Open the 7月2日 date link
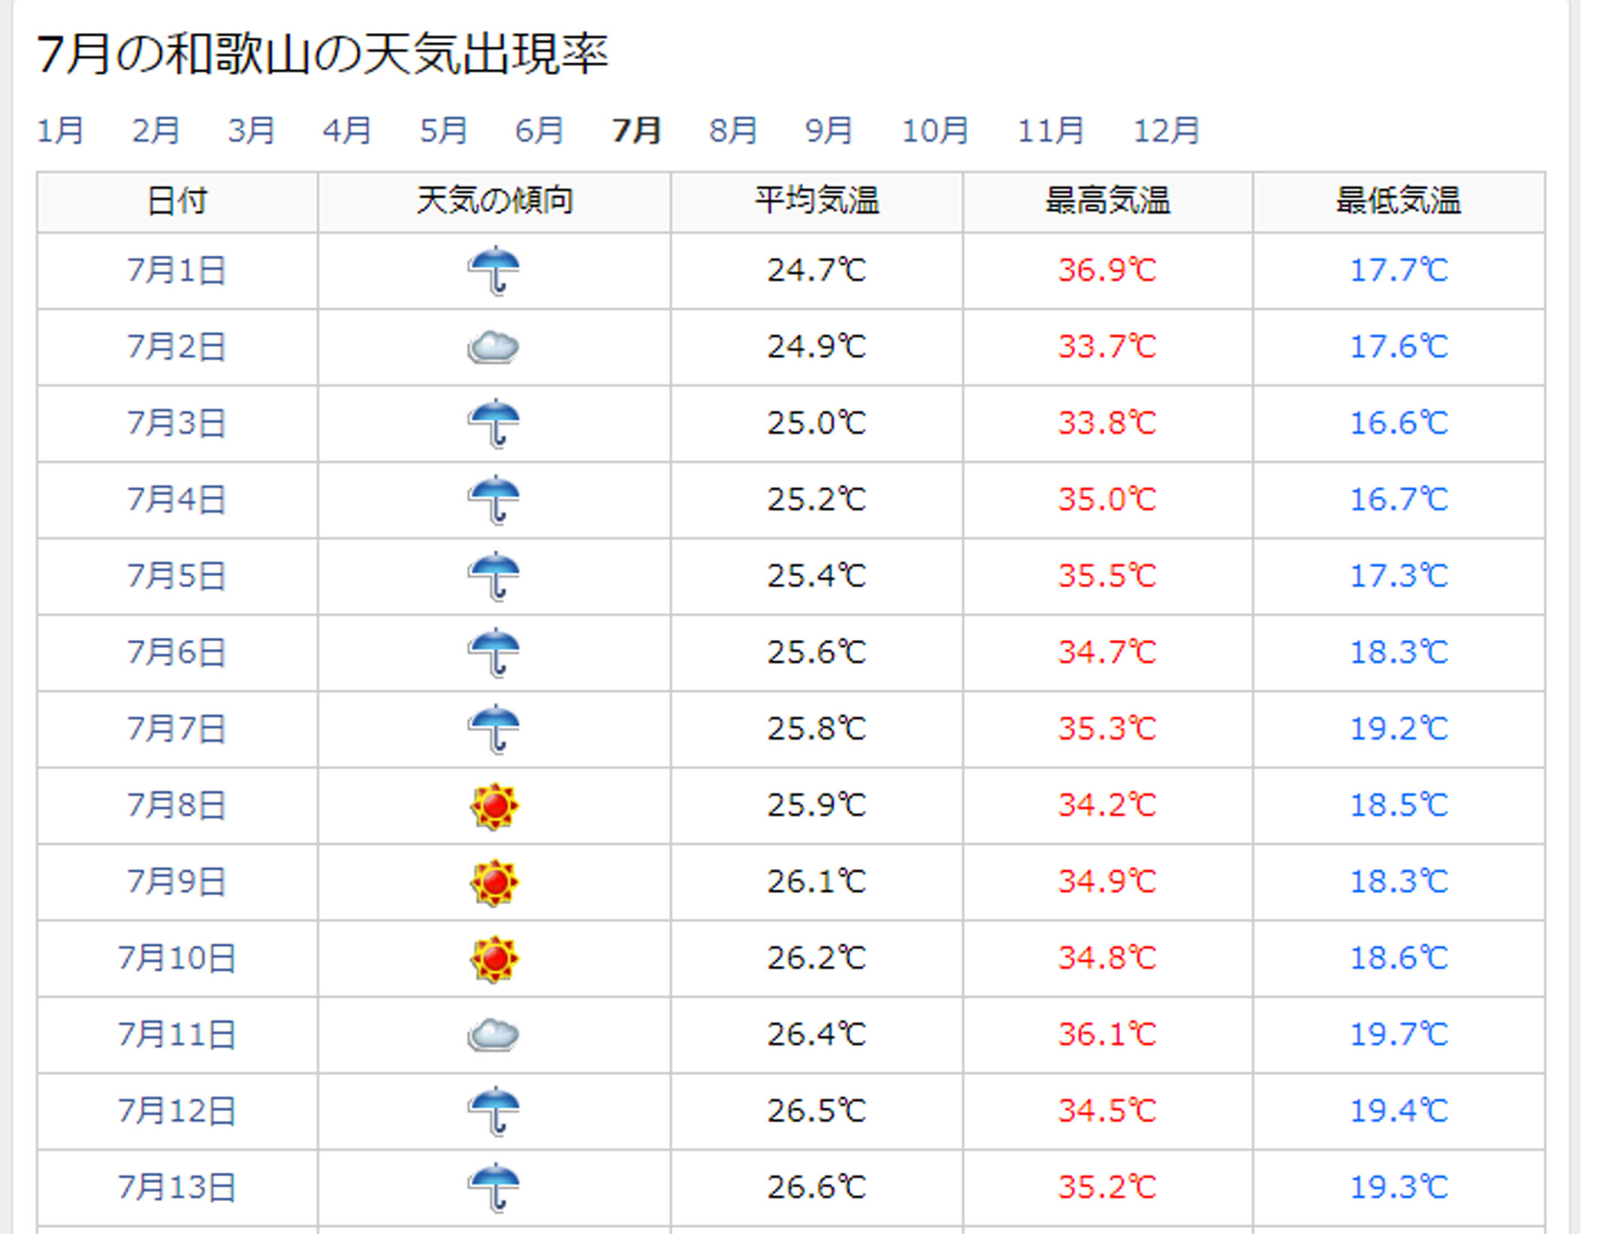The height and width of the screenshot is (1234, 1602). (176, 347)
